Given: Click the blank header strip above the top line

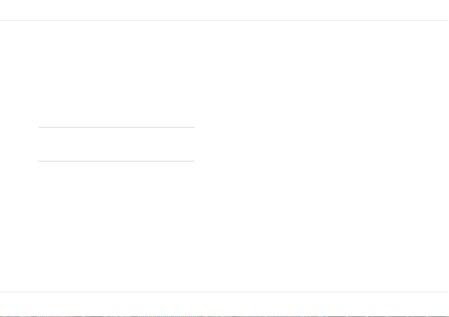Looking at the screenshot, I should click(225, 10).
